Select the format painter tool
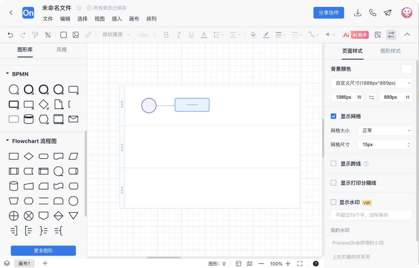419x268 pixels. (x=35, y=35)
